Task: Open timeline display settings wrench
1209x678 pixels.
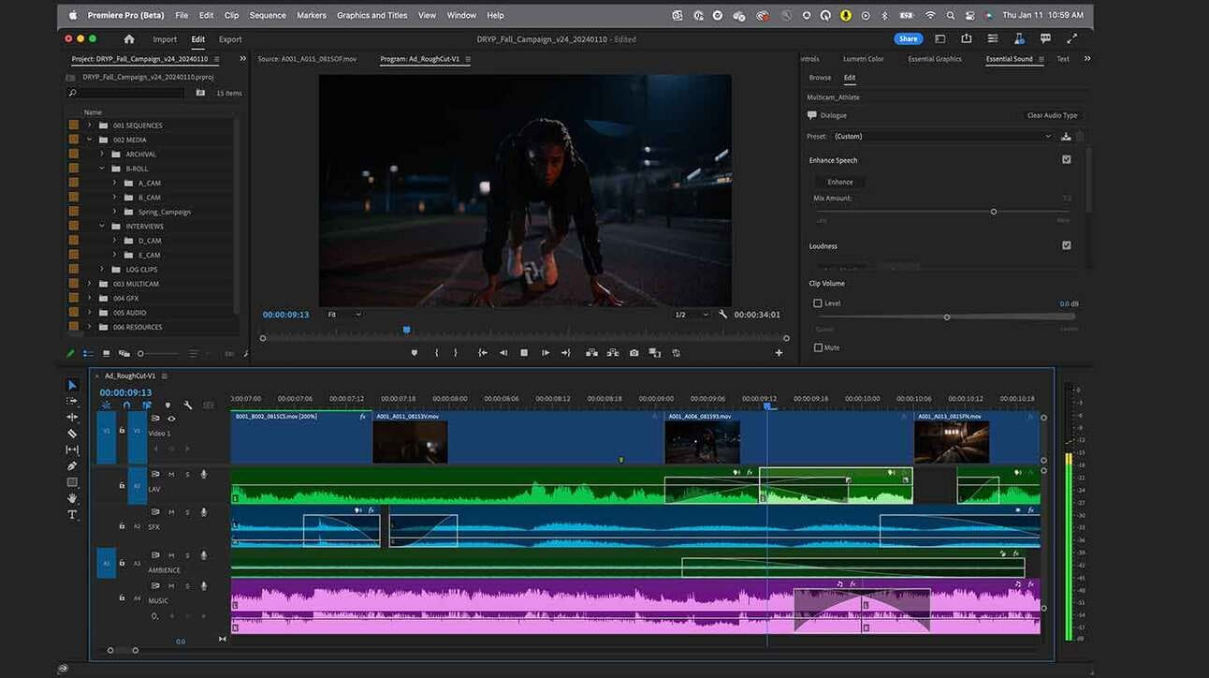Action: pyautogui.click(x=188, y=405)
